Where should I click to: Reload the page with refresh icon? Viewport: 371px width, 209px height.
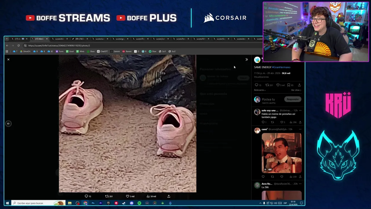pyautogui.click(x=18, y=46)
